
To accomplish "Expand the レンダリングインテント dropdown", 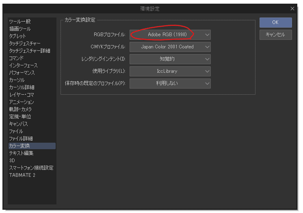I will [170, 59].
